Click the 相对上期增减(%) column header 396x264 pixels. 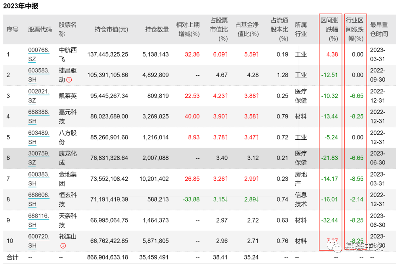coord(188,30)
